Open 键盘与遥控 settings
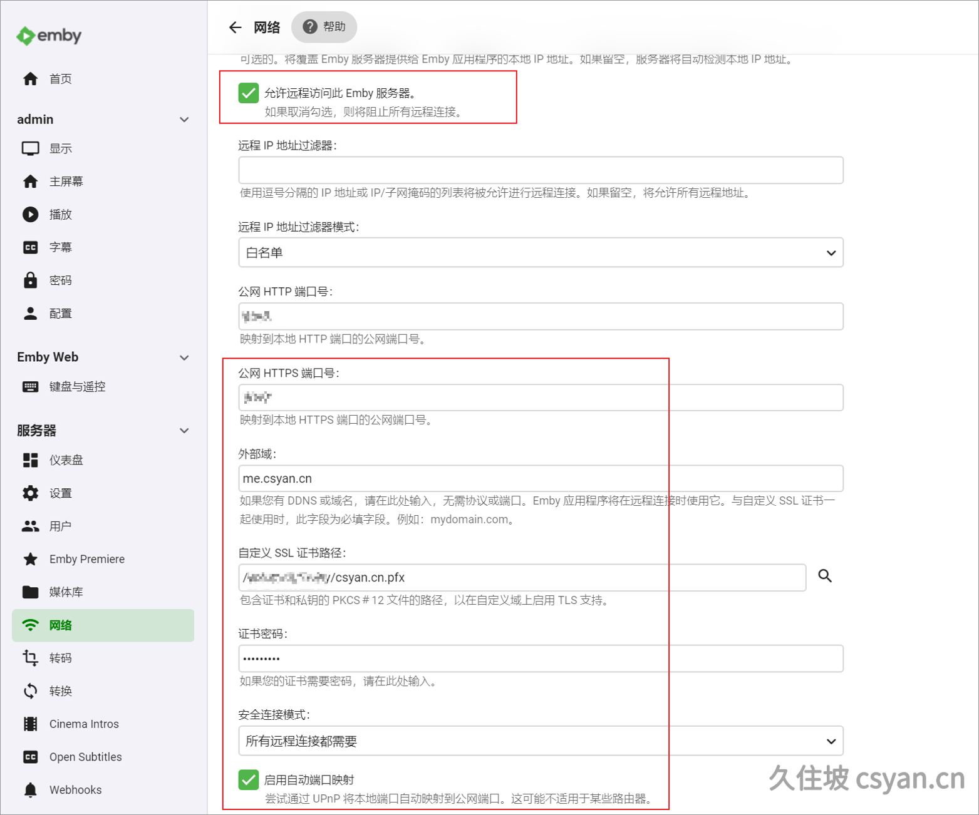979x815 pixels. pyautogui.click(x=103, y=387)
